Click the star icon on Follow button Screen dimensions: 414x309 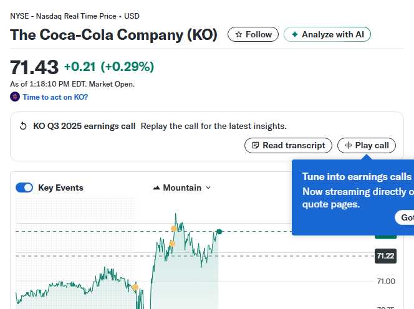pos(238,35)
